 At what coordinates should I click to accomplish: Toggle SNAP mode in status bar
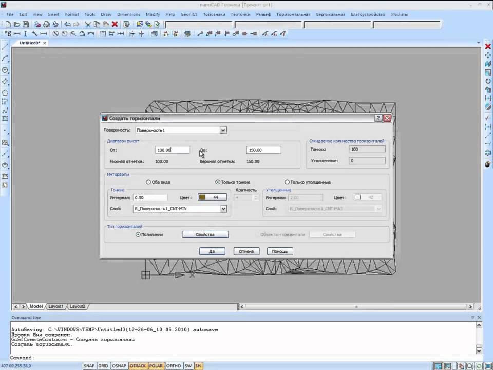[89, 366]
